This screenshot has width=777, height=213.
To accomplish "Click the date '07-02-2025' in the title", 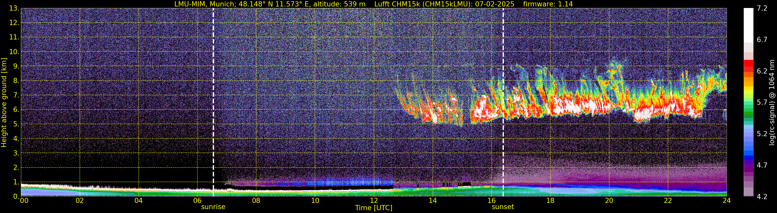I will 495,4.
